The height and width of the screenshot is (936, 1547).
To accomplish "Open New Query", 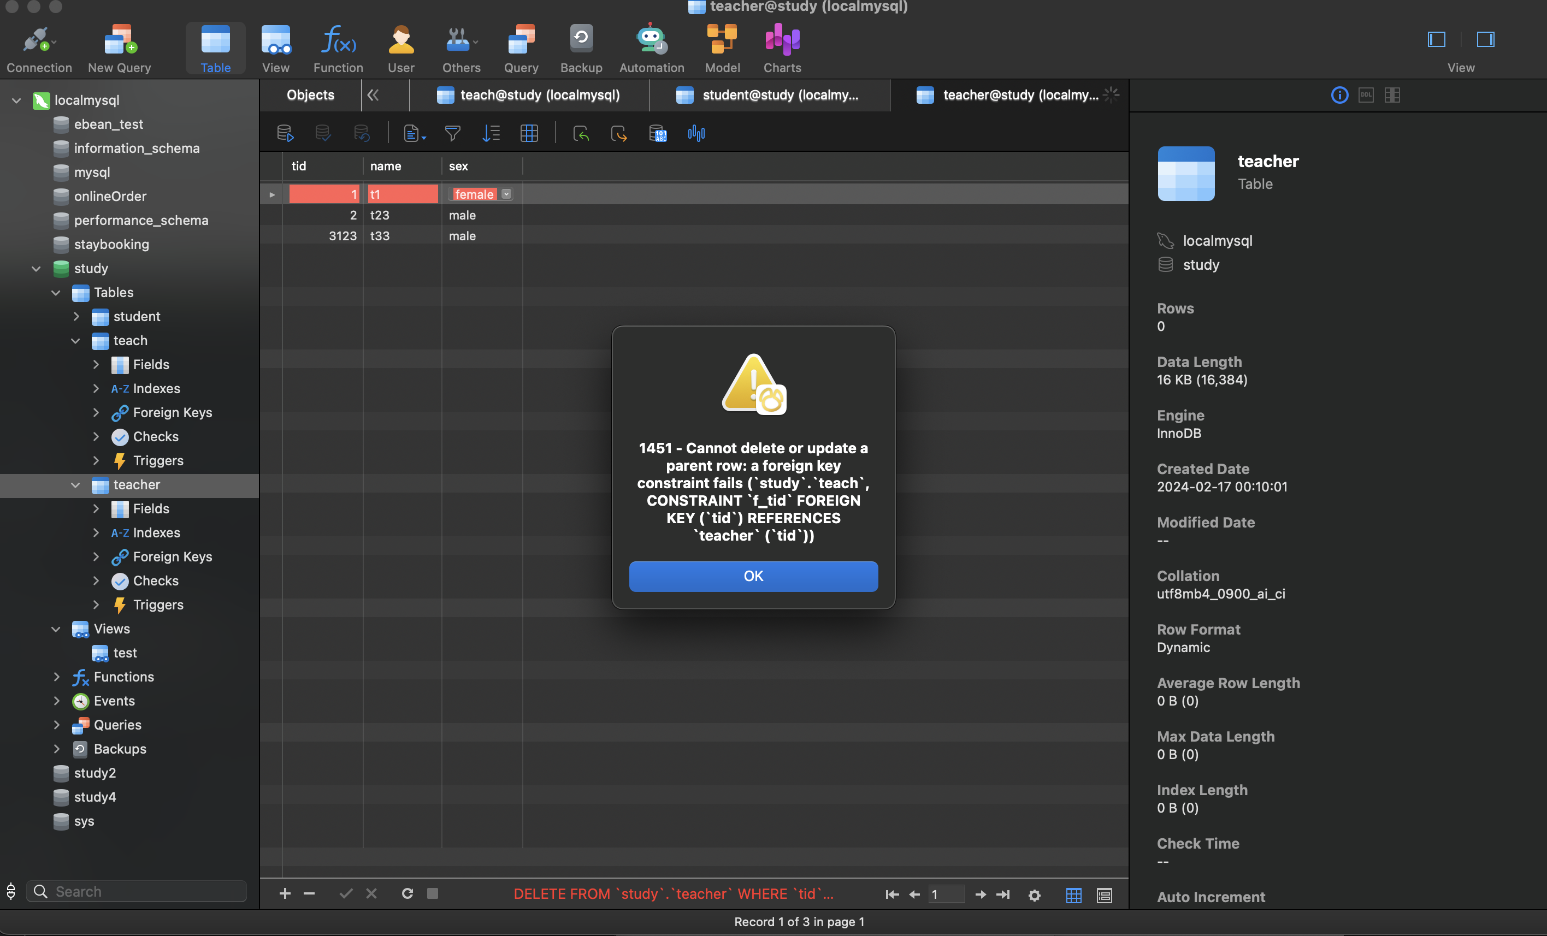I will click(118, 47).
